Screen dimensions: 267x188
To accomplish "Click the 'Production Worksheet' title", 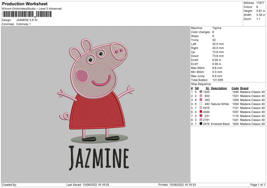I will [x=24, y=4].
